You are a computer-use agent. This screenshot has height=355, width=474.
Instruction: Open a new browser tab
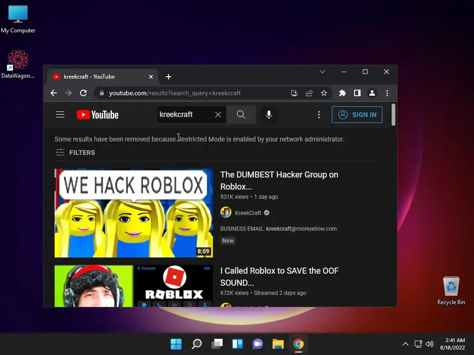tap(168, 77)
